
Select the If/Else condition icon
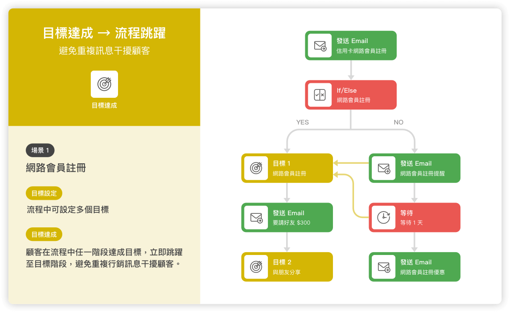(320, 95)
